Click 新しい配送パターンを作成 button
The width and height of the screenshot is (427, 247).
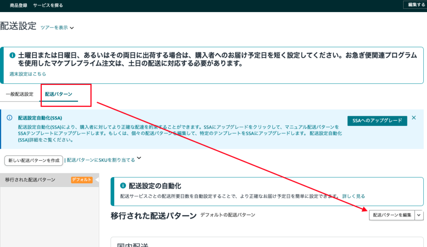coord(33,160)
